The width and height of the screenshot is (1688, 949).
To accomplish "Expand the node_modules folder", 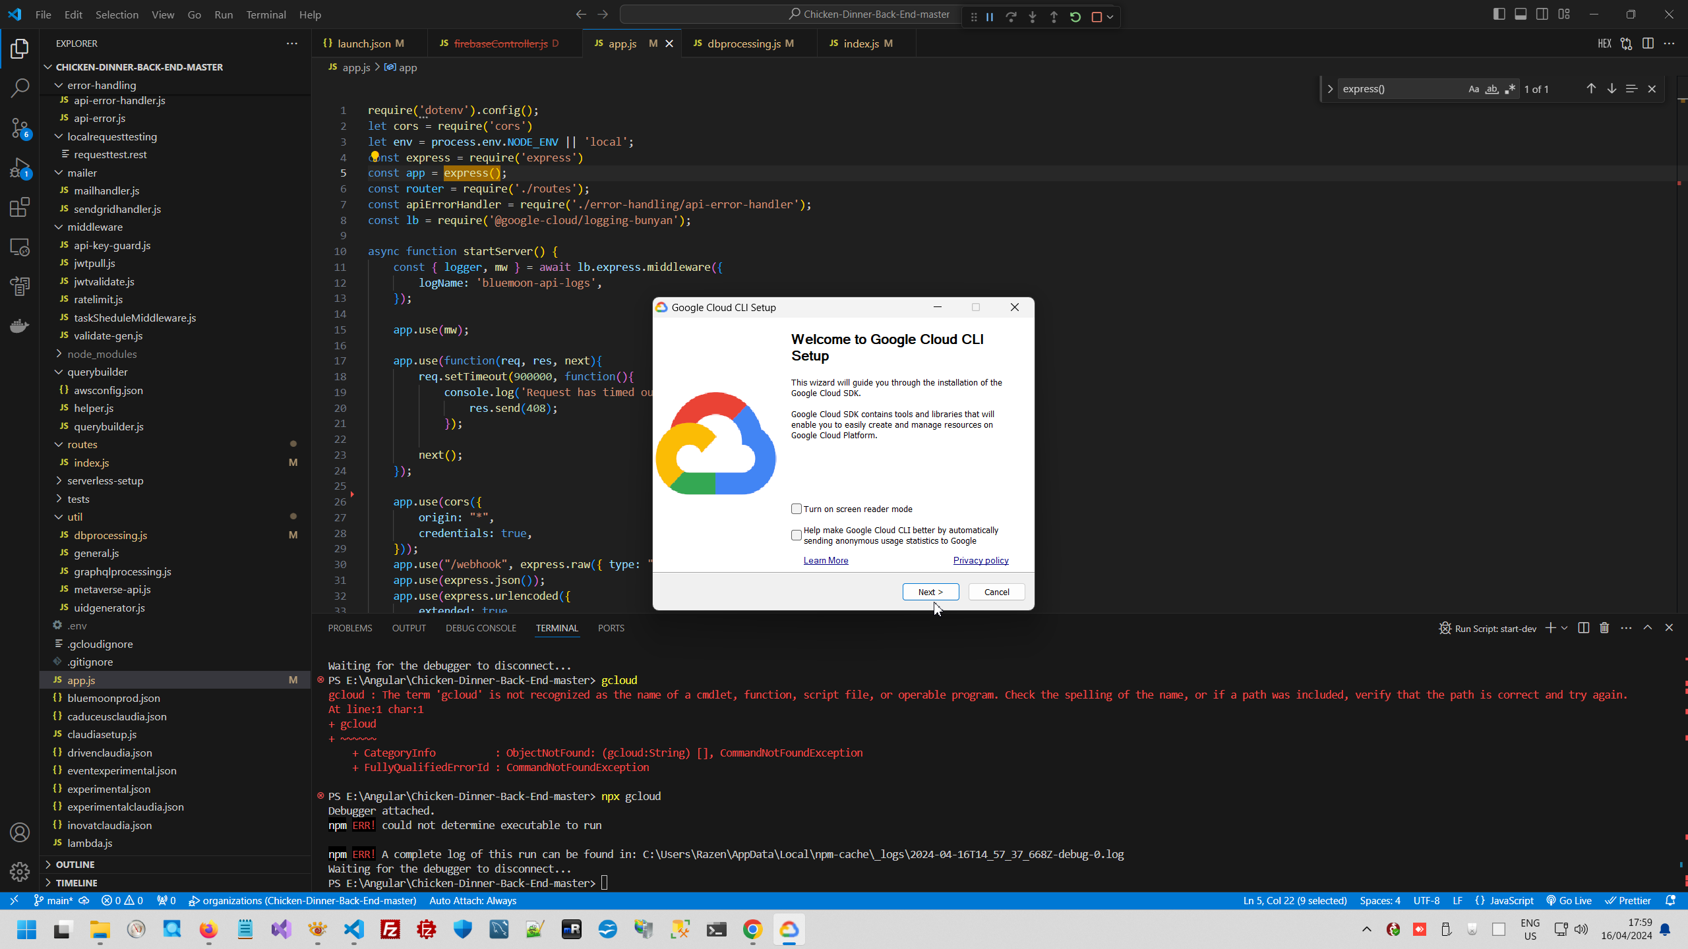I will (x=102, y=354).
